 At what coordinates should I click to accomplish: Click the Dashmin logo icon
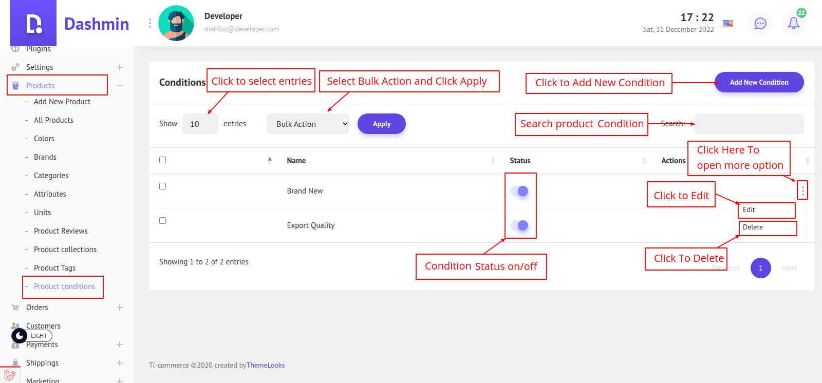(33, 23)
